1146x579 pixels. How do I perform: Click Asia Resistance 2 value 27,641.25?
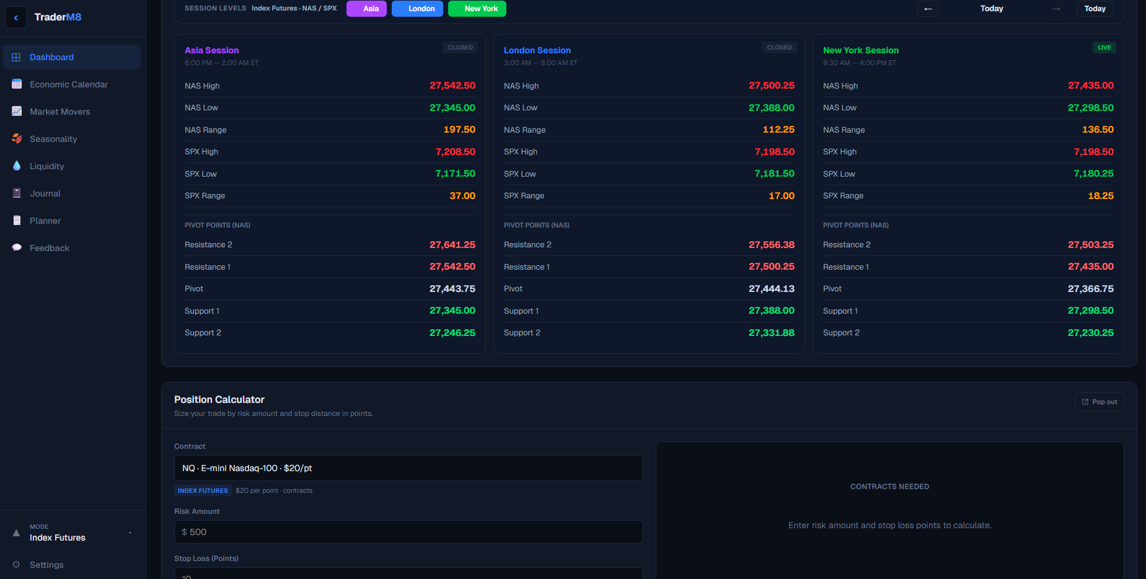pyautogui.click(x=452, y=245)
